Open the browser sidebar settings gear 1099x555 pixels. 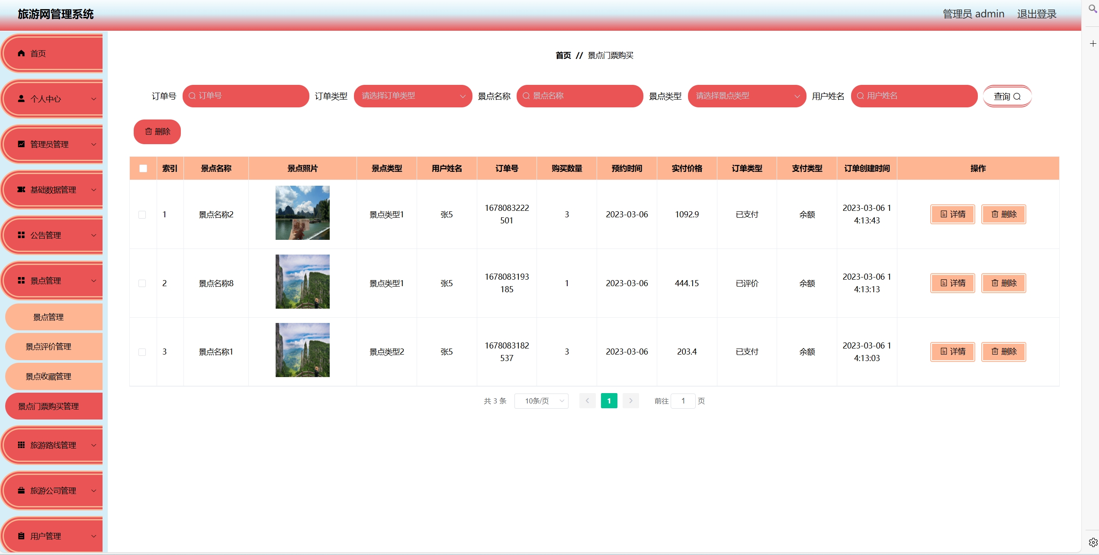[1093, 542]
